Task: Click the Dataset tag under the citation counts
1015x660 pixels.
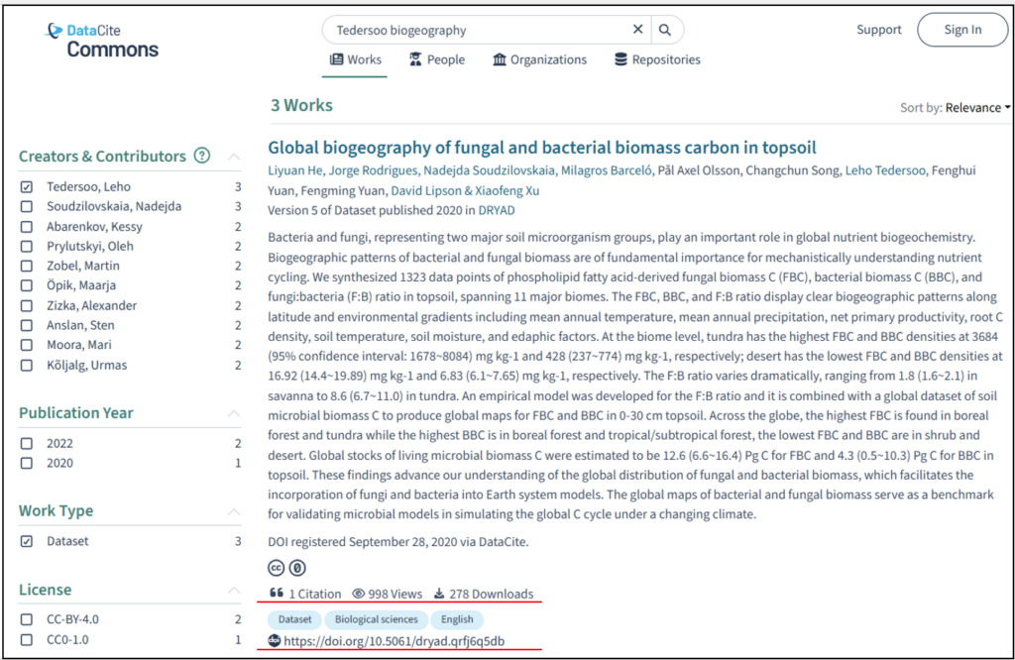Action: (x=294, y=619)
